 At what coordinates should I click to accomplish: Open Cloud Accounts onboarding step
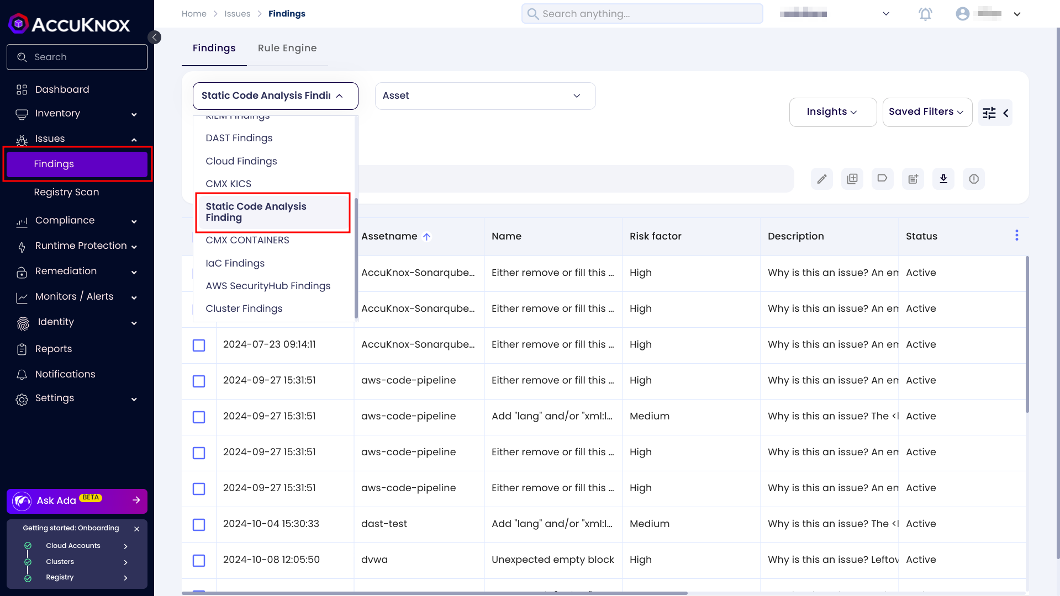tap(77, 546)
